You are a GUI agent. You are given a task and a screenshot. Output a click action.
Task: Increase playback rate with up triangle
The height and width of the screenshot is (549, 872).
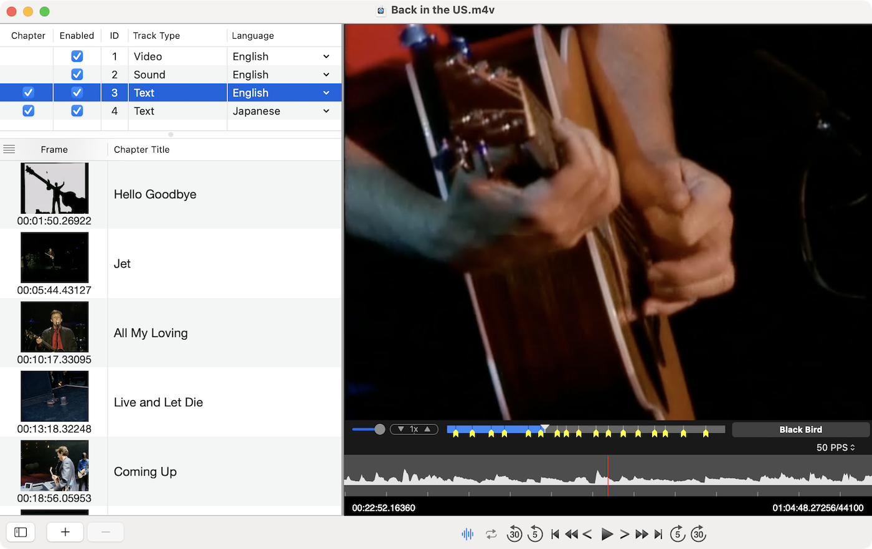click(x=427, y=429)
